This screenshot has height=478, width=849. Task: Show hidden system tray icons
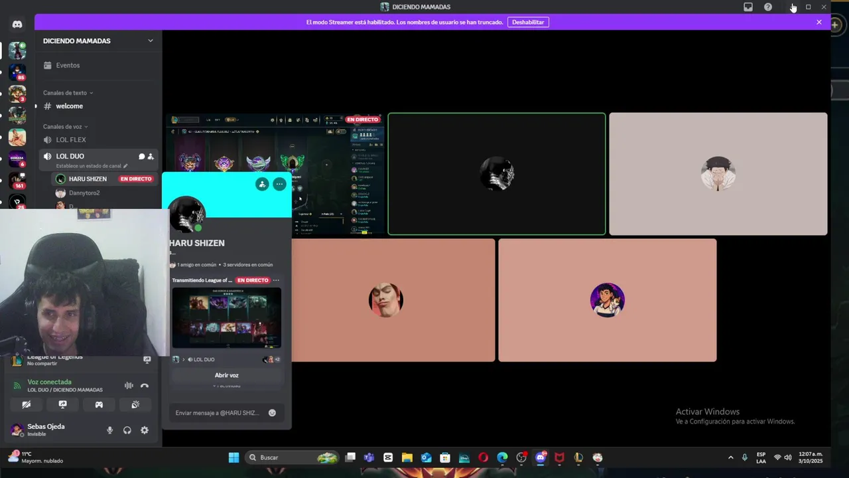(731, 457)
